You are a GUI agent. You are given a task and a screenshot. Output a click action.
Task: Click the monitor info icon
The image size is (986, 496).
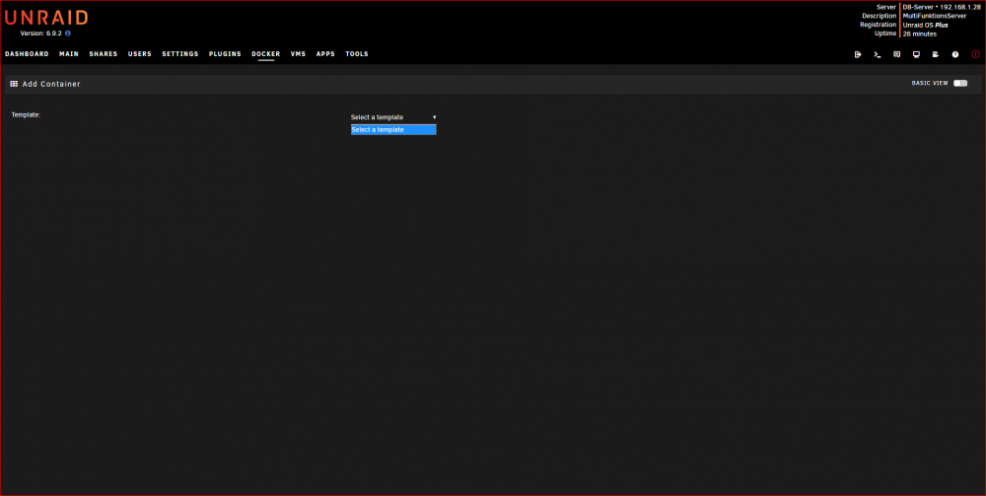tap(916, 54)
